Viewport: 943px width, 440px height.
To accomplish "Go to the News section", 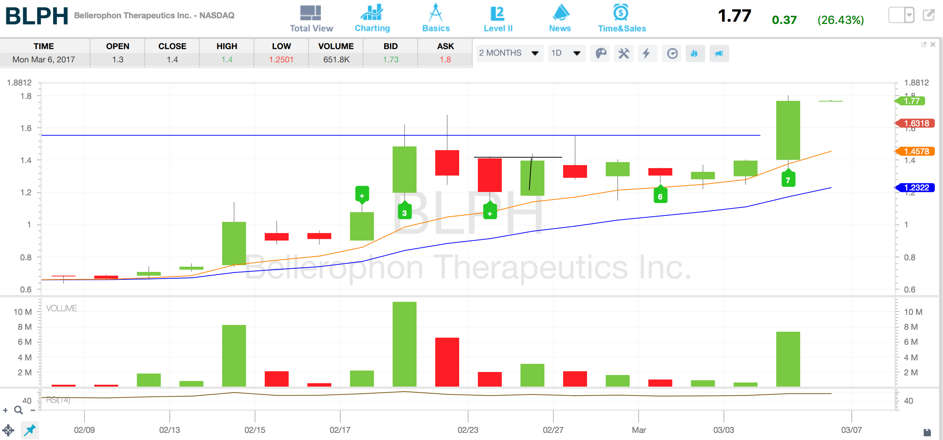I will point(560,18).
